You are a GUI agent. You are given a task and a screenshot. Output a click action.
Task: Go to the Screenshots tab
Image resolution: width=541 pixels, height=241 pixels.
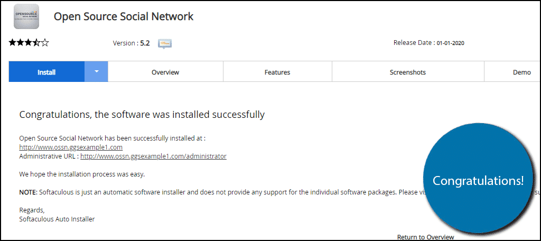[408, 72]
